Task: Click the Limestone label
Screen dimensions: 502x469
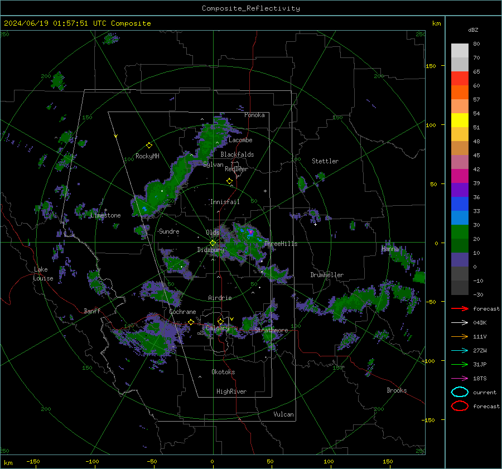Action: pyautogui.click(x=105, y=215)
